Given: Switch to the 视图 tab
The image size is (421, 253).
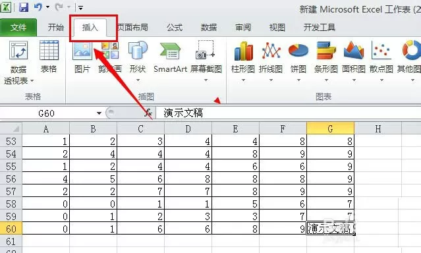Looking at the screenshot, I should 277,28.
